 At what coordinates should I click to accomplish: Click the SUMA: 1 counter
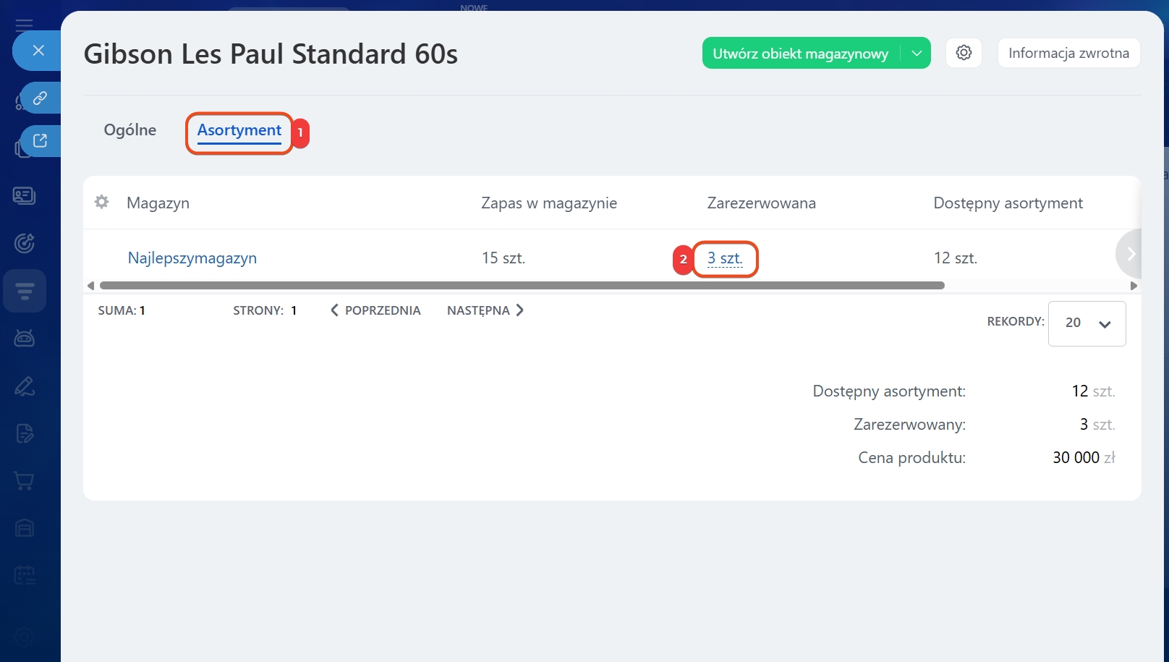122,310
